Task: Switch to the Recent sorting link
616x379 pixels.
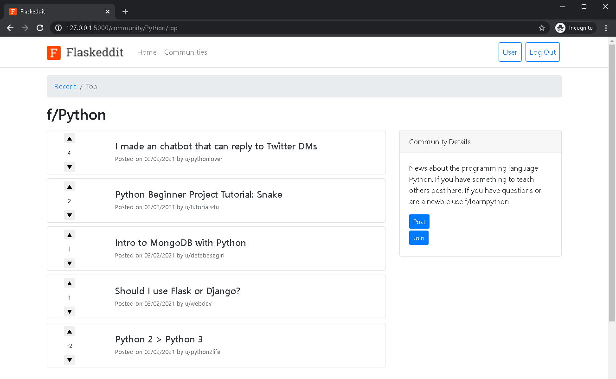Action: (x=65, y=87)
